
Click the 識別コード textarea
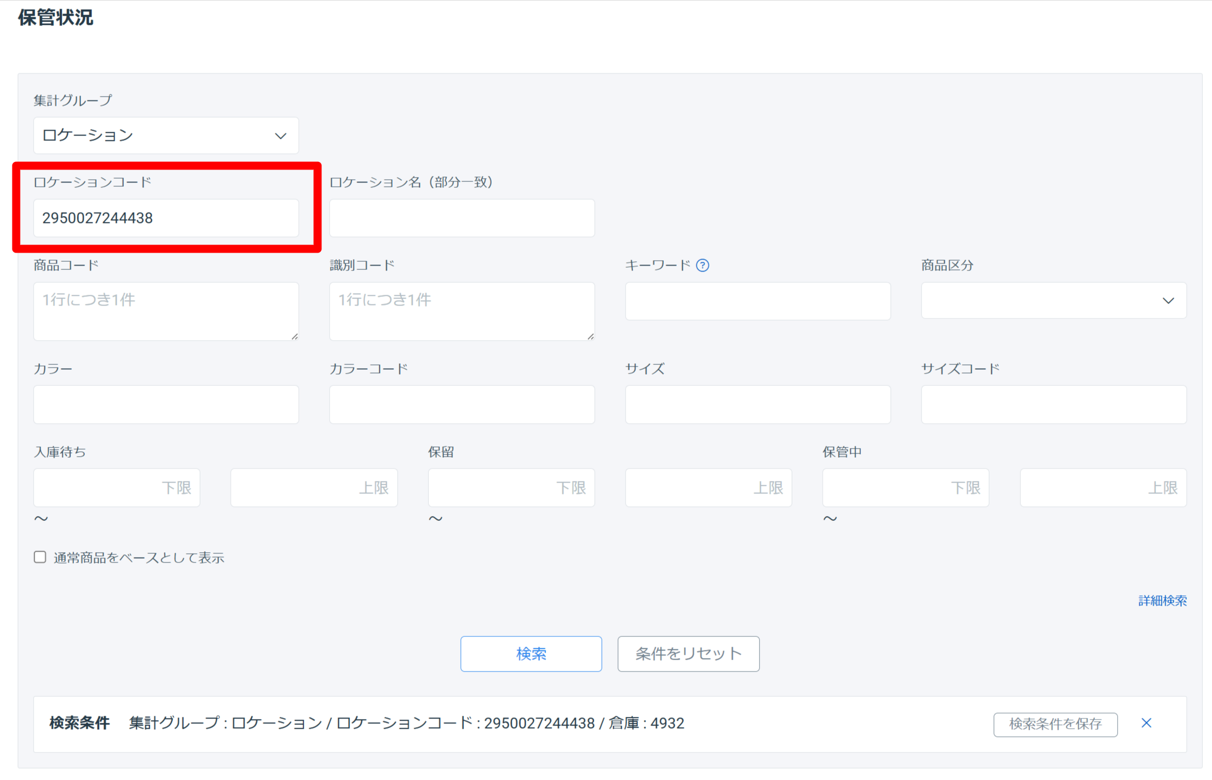tap(462, 311)
